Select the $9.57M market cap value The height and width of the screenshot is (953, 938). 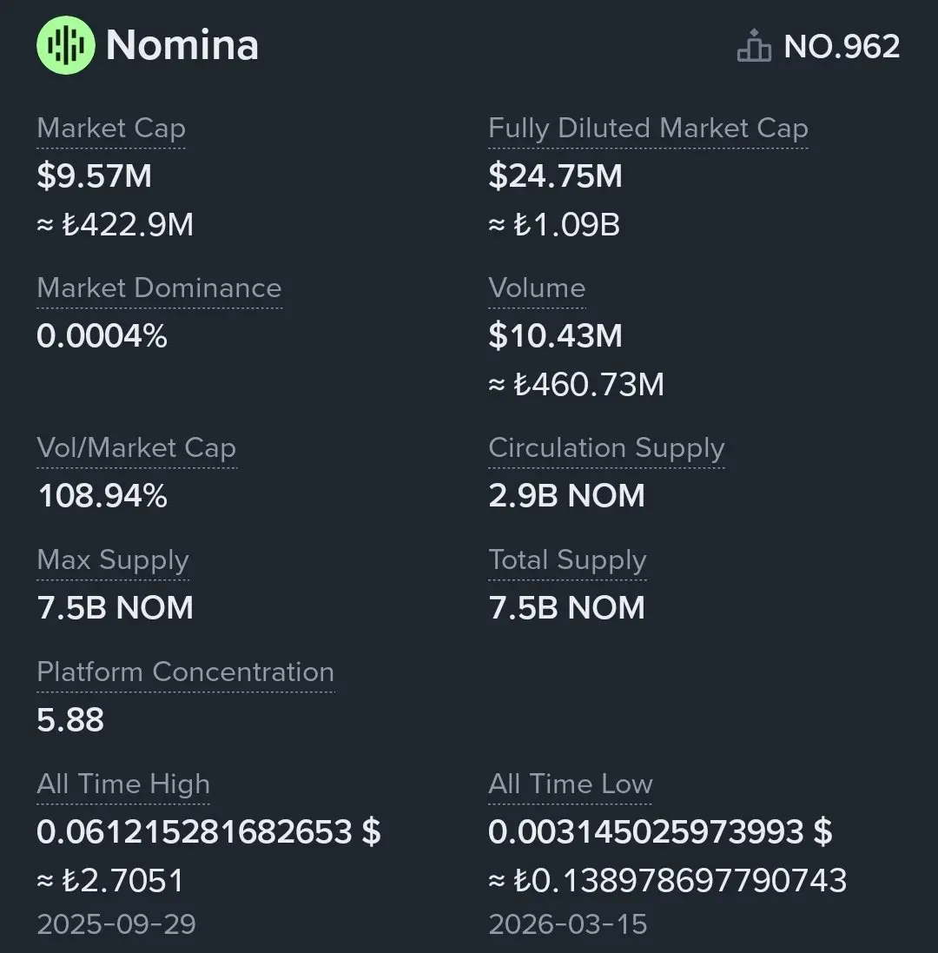click(x=94, y=176)
